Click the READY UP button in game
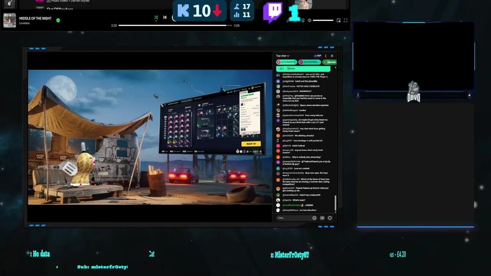Viewport: 491px width, 276px height. point(251,144)
